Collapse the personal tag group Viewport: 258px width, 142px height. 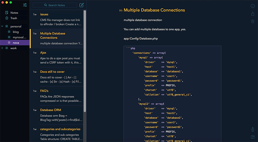[x=2, y=26]
